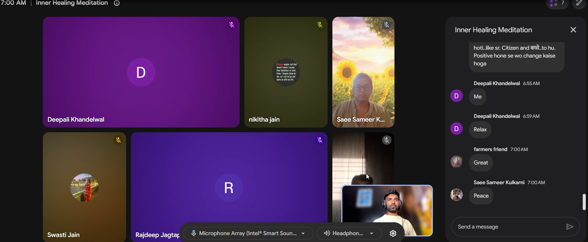Open audio settings with the gear icon

393,233
